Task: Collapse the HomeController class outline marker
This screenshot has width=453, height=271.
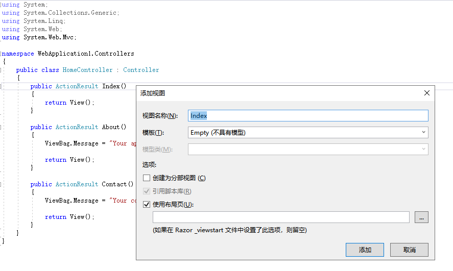Action: (x=1, y=70)
